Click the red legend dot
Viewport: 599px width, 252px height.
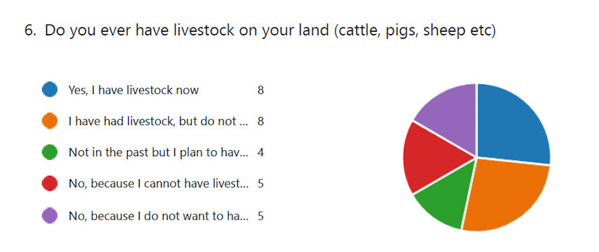pyautogui.click(x=50, y=184)
